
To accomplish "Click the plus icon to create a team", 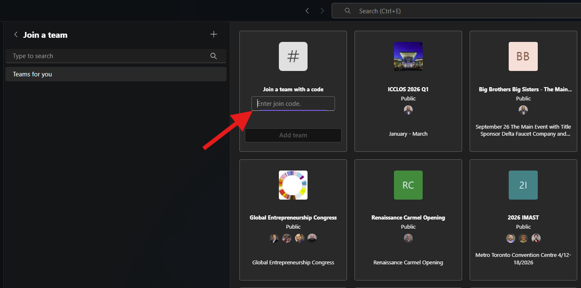I will (x=214, y=34).
